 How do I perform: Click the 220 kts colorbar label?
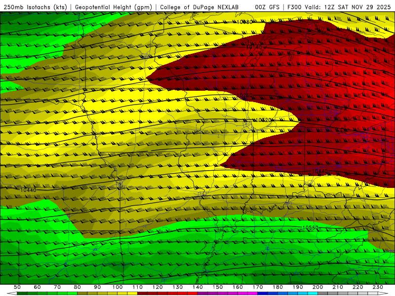coord(357,287)
